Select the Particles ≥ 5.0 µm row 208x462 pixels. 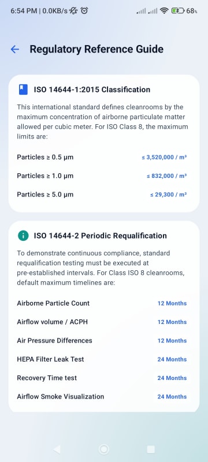[102, 195]
